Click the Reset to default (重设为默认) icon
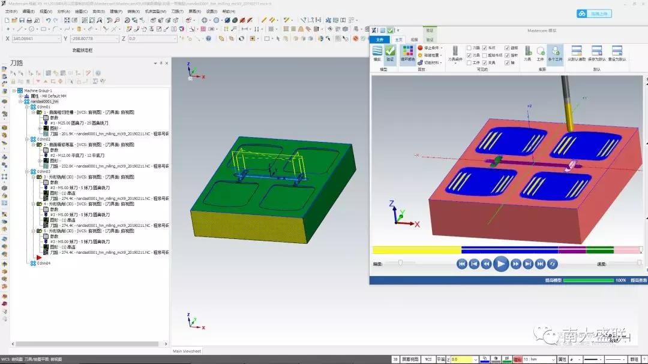Image resolution: width=648 pixels, height=364 pixels. click(617, 54)
